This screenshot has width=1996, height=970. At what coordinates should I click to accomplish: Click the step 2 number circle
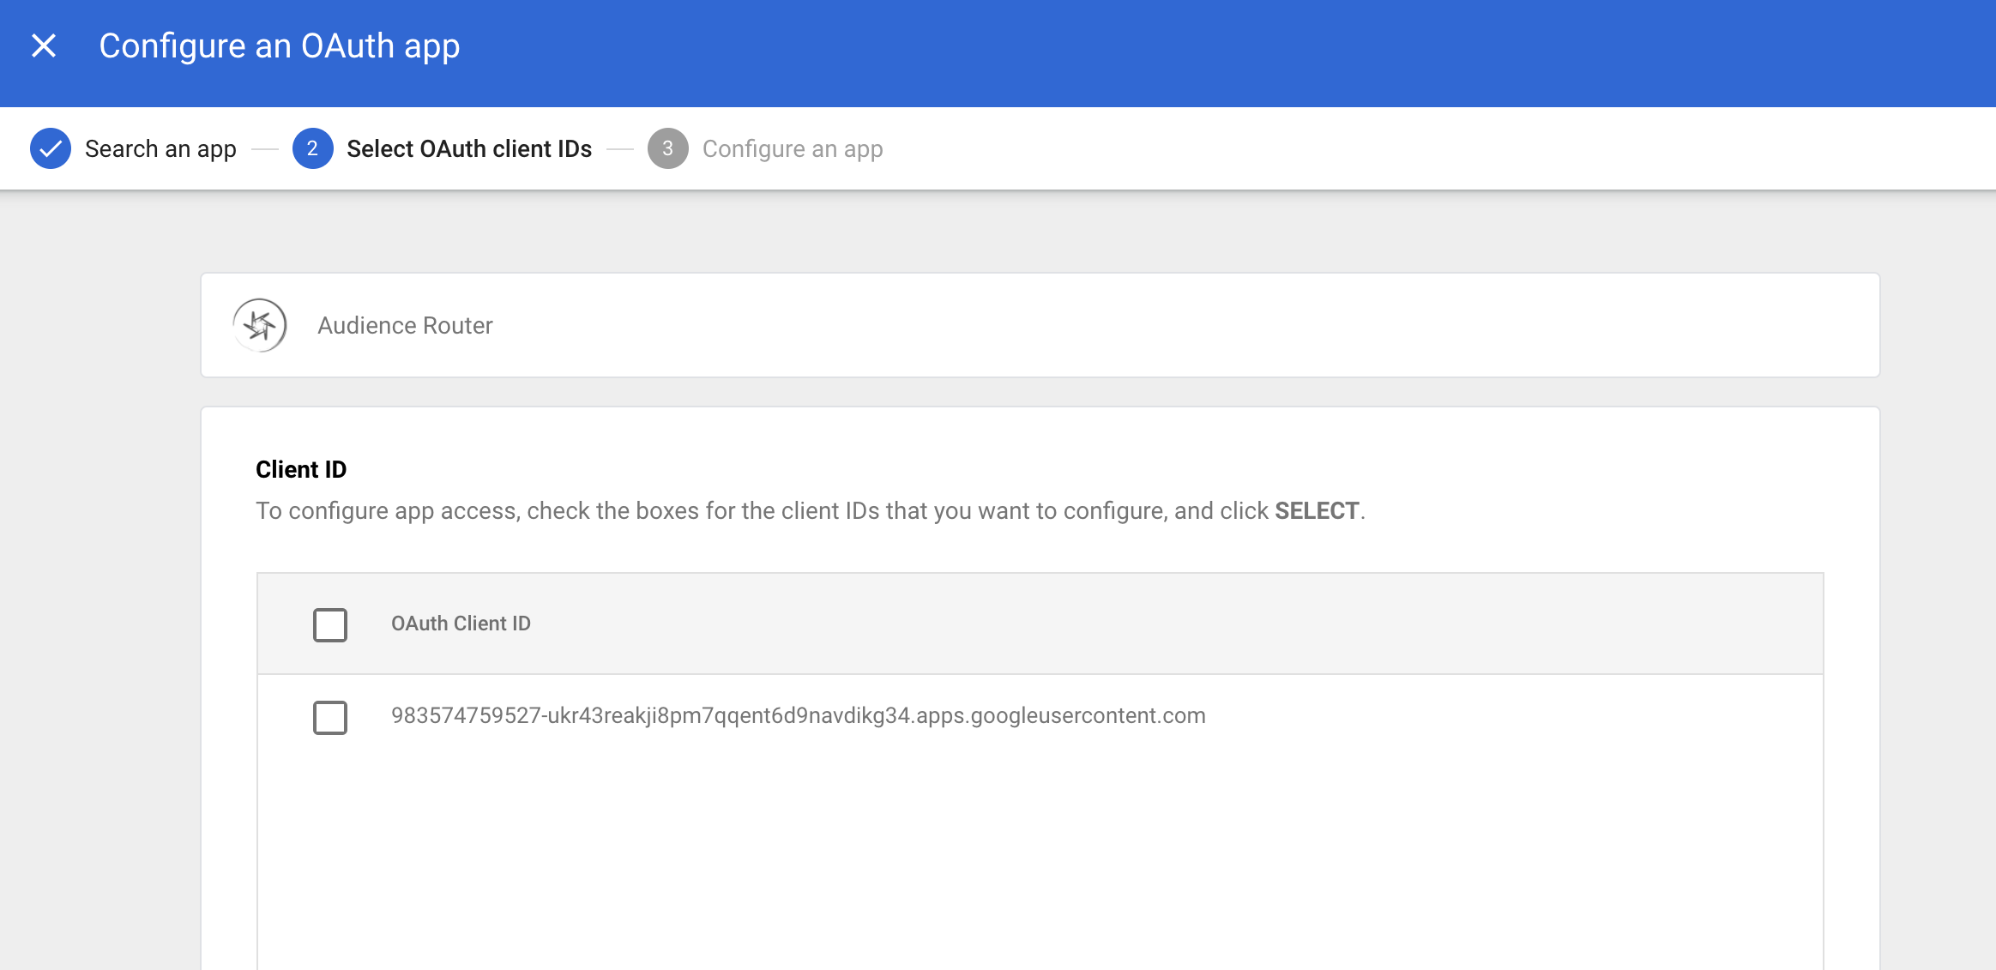pos(312,148)
